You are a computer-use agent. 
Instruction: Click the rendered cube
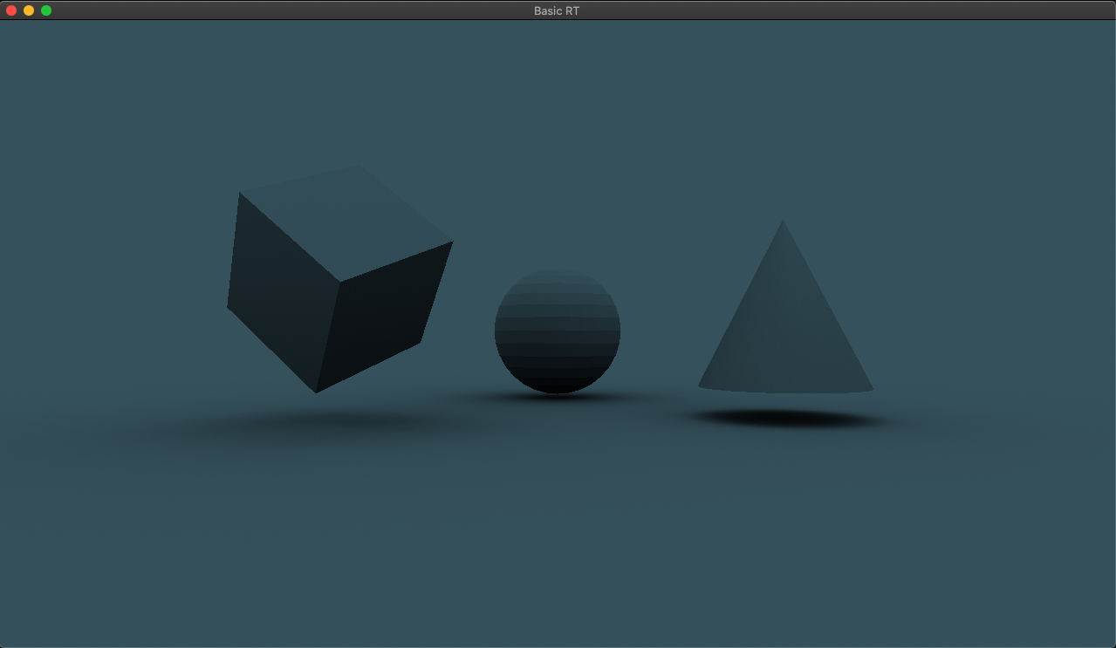tap(339, 279)
